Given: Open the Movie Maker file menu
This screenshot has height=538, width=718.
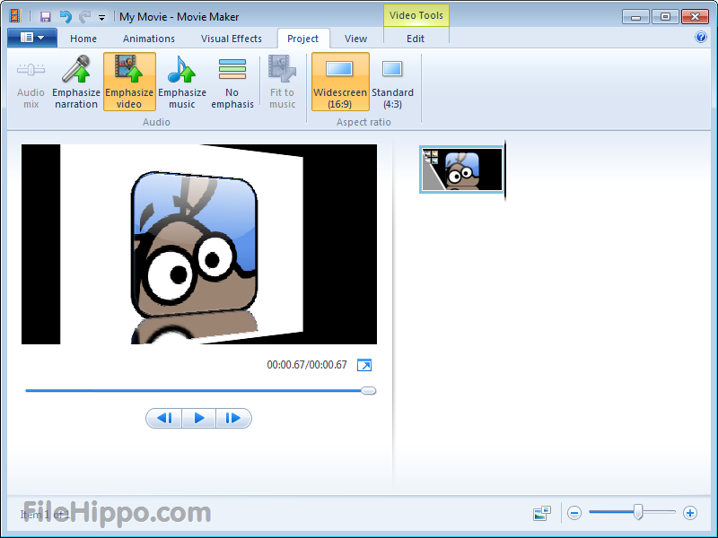Looking at the screenshot, I should tap(32, 38).
